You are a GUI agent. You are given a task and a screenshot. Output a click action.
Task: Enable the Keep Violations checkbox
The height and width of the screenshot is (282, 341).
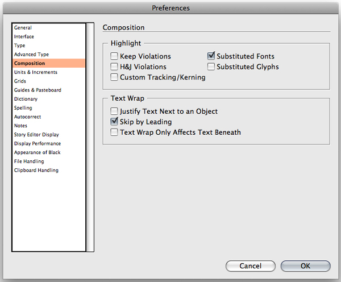click(114, 56)
